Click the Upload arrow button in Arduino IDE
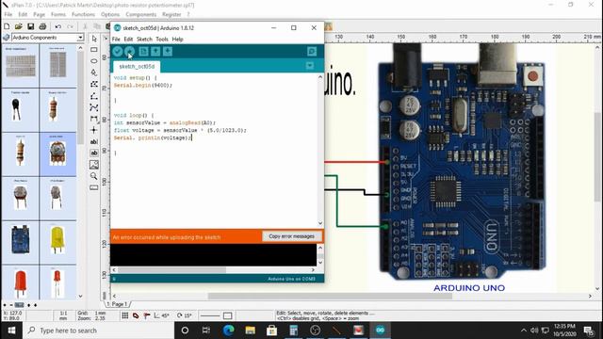The height and width of the screenshot is (339, 603). (x=130, y=52)
